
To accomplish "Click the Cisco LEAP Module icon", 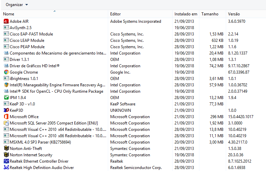I will (6, 40).
